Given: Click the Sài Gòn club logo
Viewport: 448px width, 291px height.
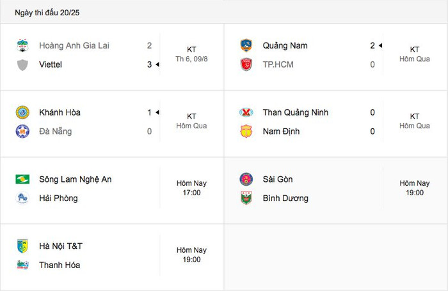Looking at the screenshot, I should [x=246, y=179].
